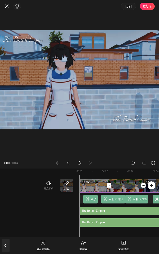Select the second video clip with red-dressed figures
Viewport: 159px width, 254px height.
(x=126, y=186)
